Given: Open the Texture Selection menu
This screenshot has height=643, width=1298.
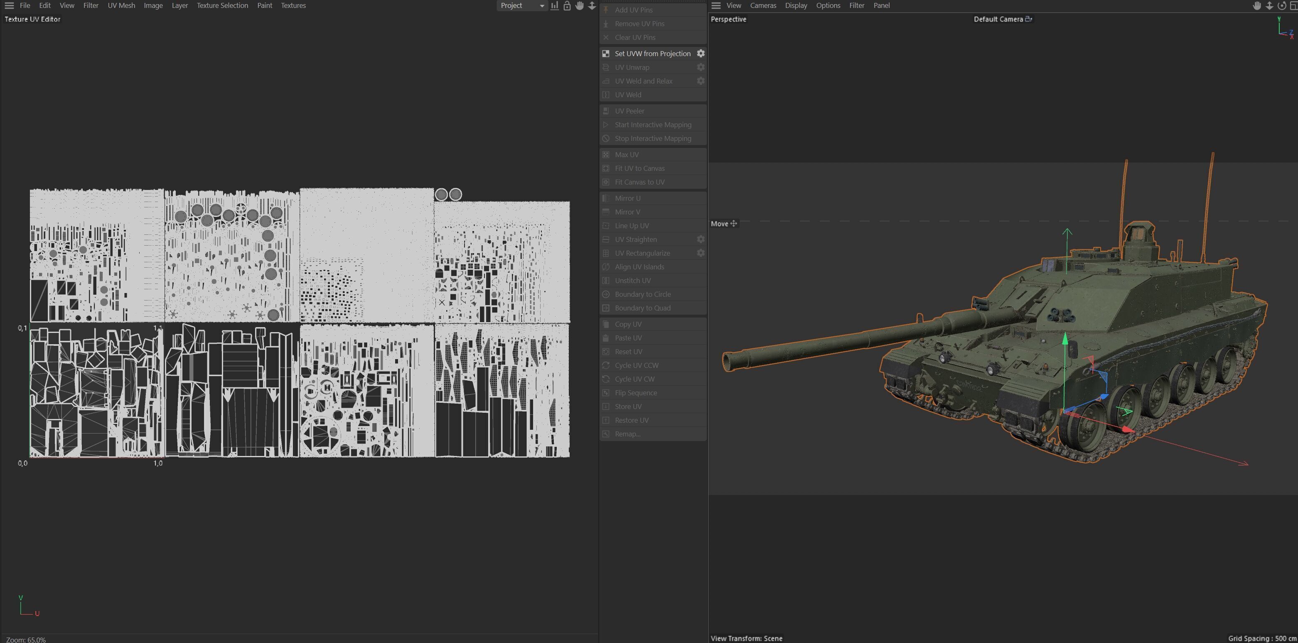Looking at the screenshot, I should point(222,5).
